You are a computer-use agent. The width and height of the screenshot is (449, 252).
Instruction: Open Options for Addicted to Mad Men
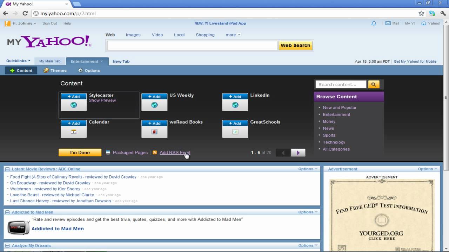[x=308, y=212]
